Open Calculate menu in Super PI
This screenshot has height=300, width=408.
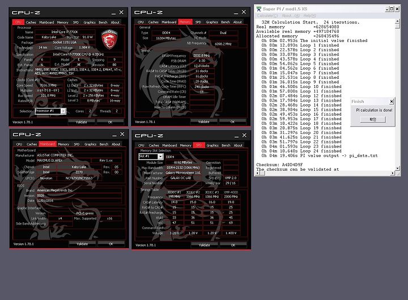[267, 16]
